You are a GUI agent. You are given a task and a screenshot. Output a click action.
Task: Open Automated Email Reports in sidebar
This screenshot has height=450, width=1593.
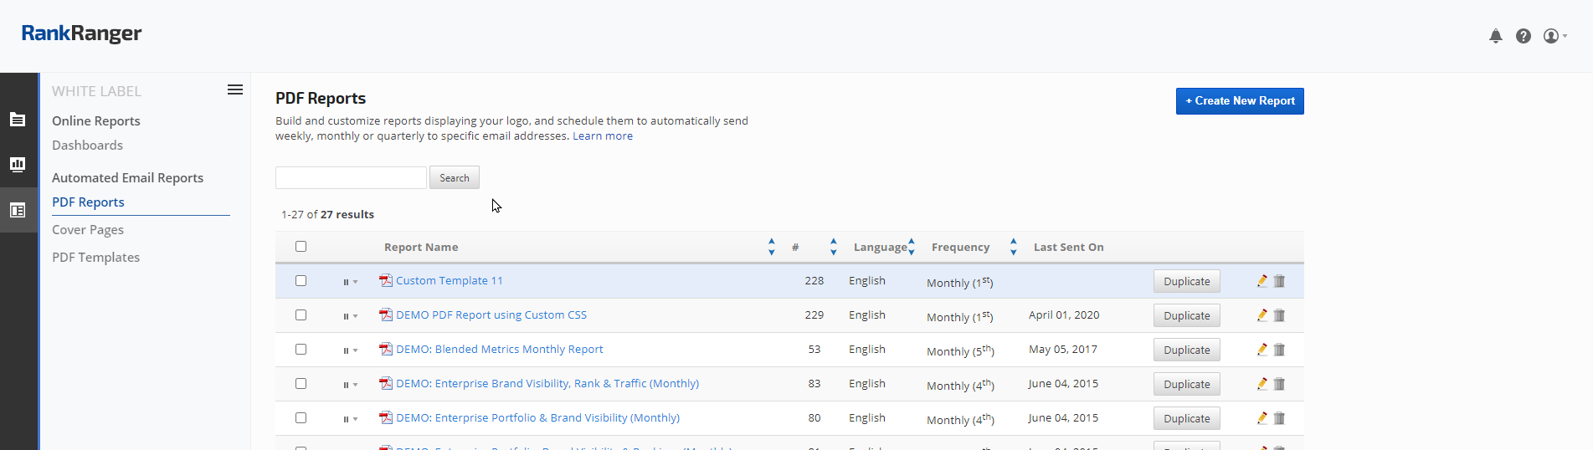pyautogui.click(x=127, y=177)
